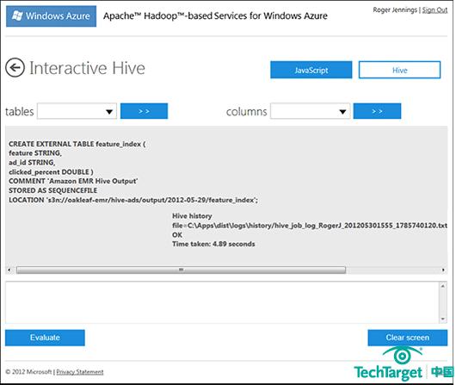
Task: Click the 'OK' result line
Action: tap(177, 235)
